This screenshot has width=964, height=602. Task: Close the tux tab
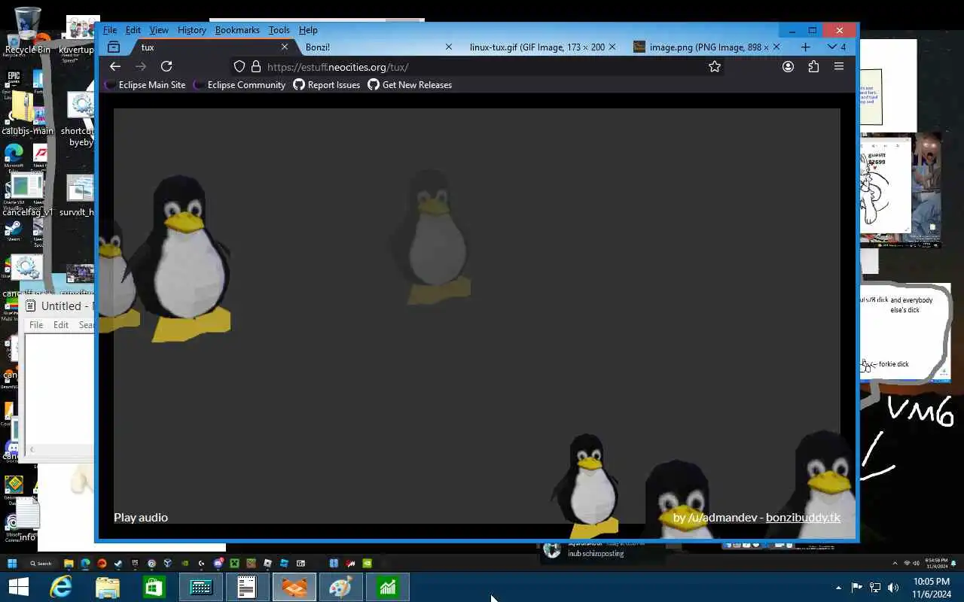(285, 47)
